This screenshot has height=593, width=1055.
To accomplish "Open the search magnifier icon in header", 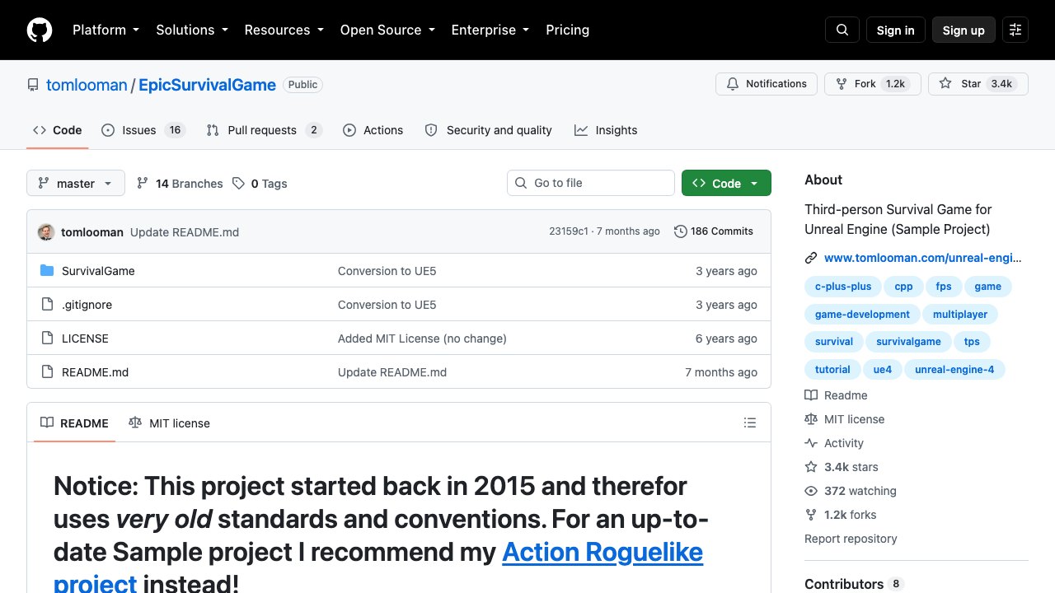I will pos(842,30).
